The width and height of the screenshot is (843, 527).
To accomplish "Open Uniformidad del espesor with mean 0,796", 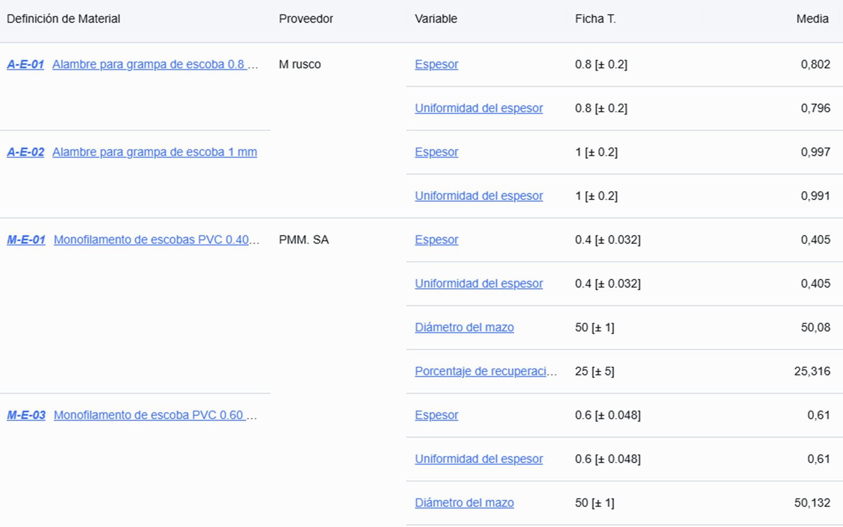I will tap(478, 108).
